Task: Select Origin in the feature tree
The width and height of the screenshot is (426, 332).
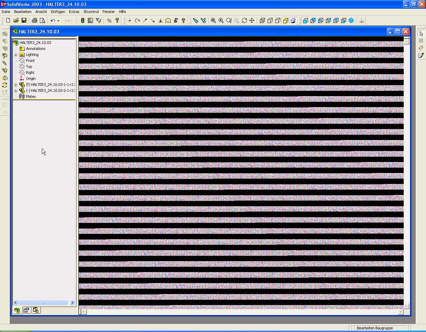Action: 31,79
